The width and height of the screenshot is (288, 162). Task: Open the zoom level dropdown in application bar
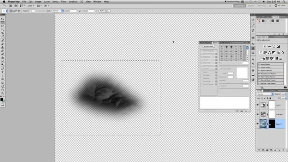31,6
